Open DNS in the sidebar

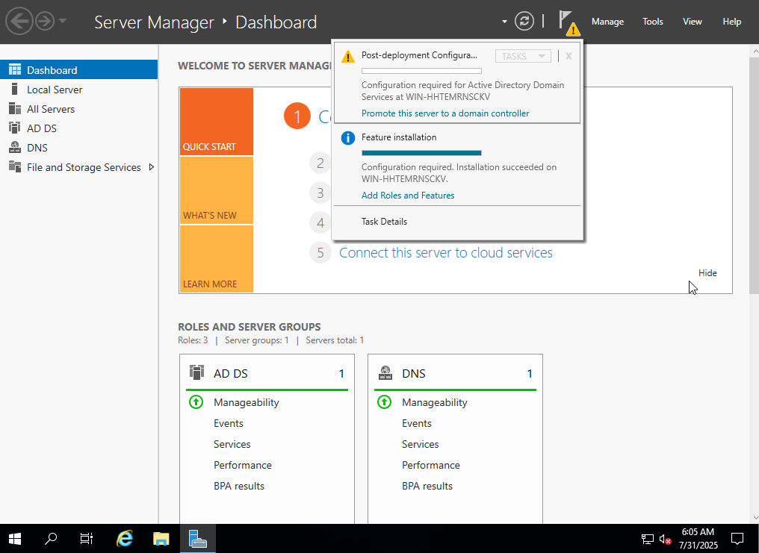(37, 148)
